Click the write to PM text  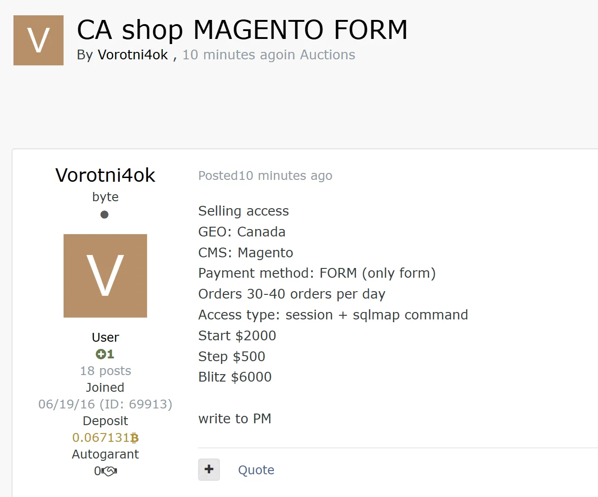235,419
